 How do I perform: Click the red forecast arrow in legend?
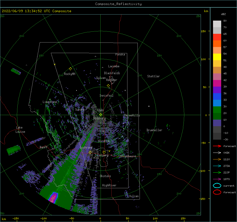coord(217,146)
